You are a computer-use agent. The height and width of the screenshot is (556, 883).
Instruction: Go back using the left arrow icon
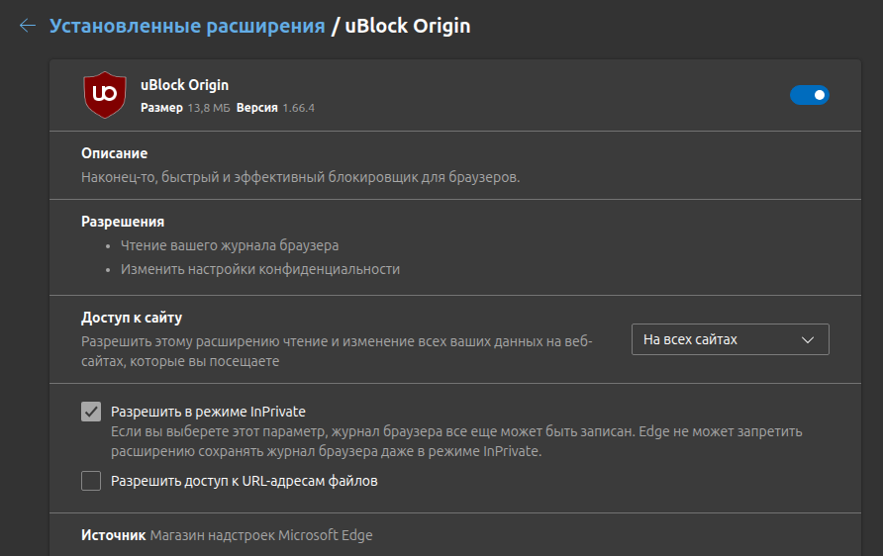(28, 26)
